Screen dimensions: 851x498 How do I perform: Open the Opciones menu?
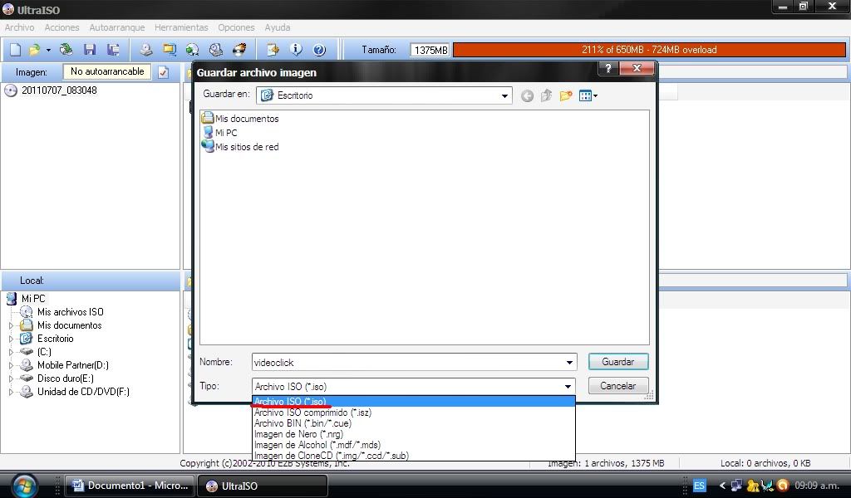[236, 27]
